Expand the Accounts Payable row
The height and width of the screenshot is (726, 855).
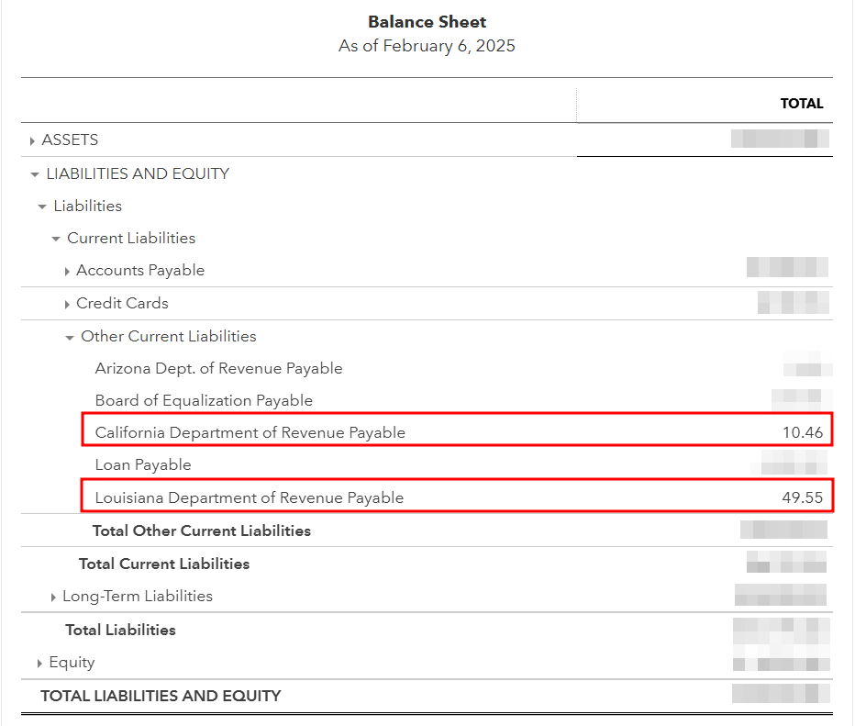[x=67, y=272]
